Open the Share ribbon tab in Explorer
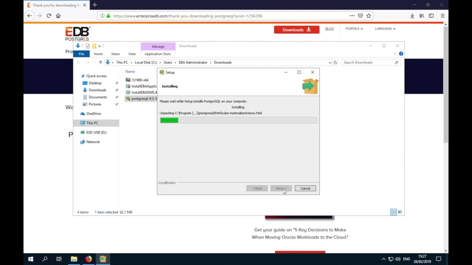Screen dimensions: 472x265 [x=115, y=54]
